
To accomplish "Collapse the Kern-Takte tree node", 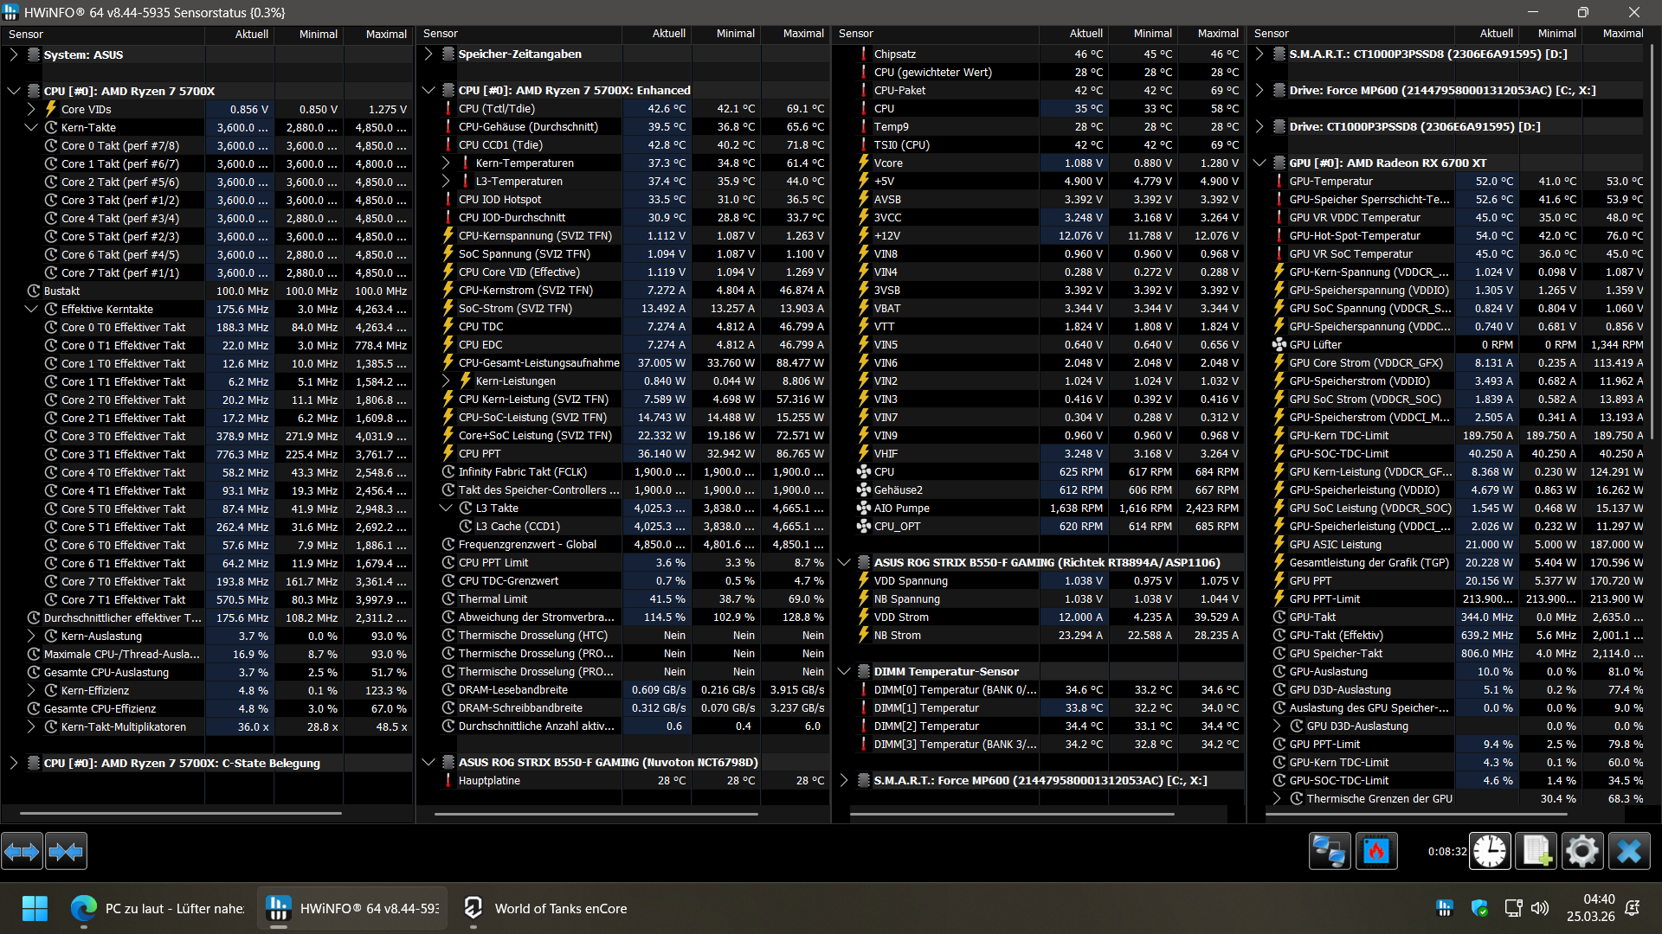I will [31, 127].
